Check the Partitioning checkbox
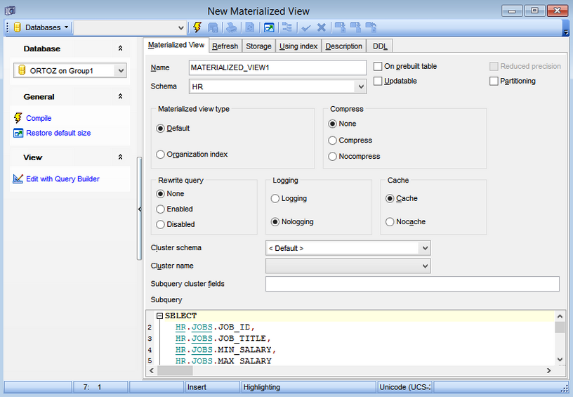 [x=494, y=81]
